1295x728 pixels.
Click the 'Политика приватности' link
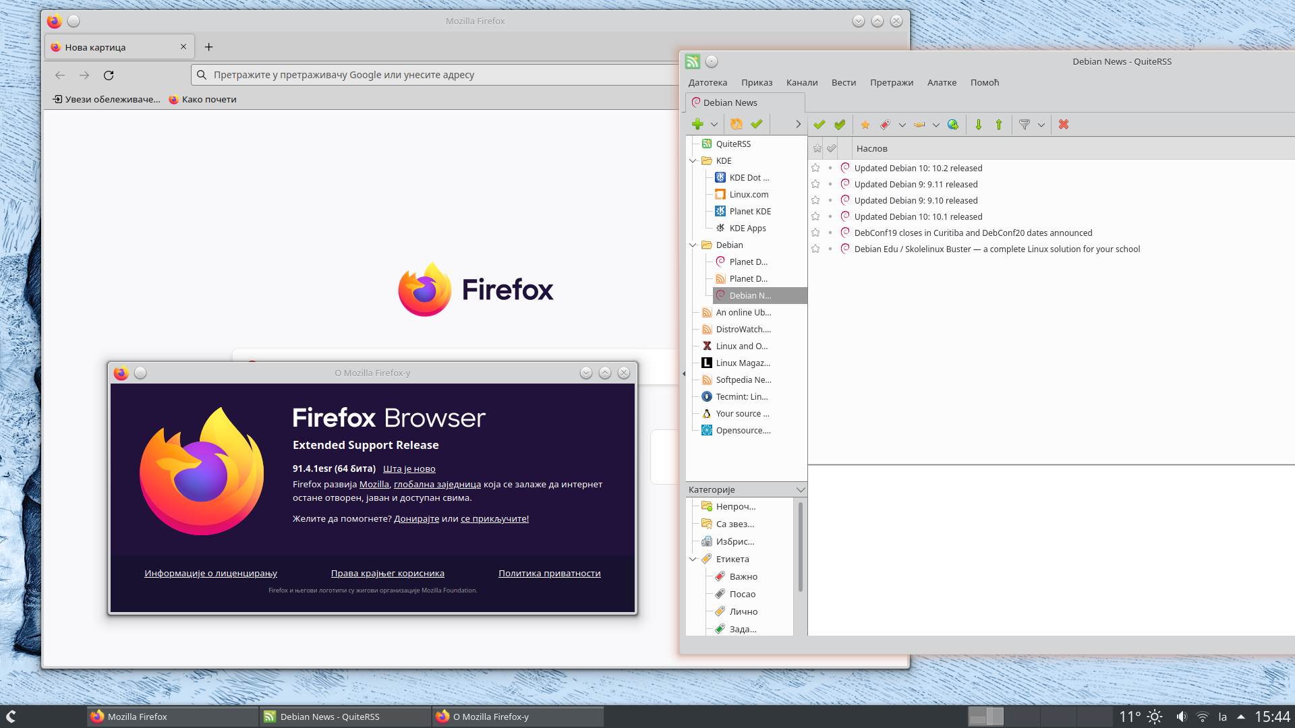click(549, 573)
